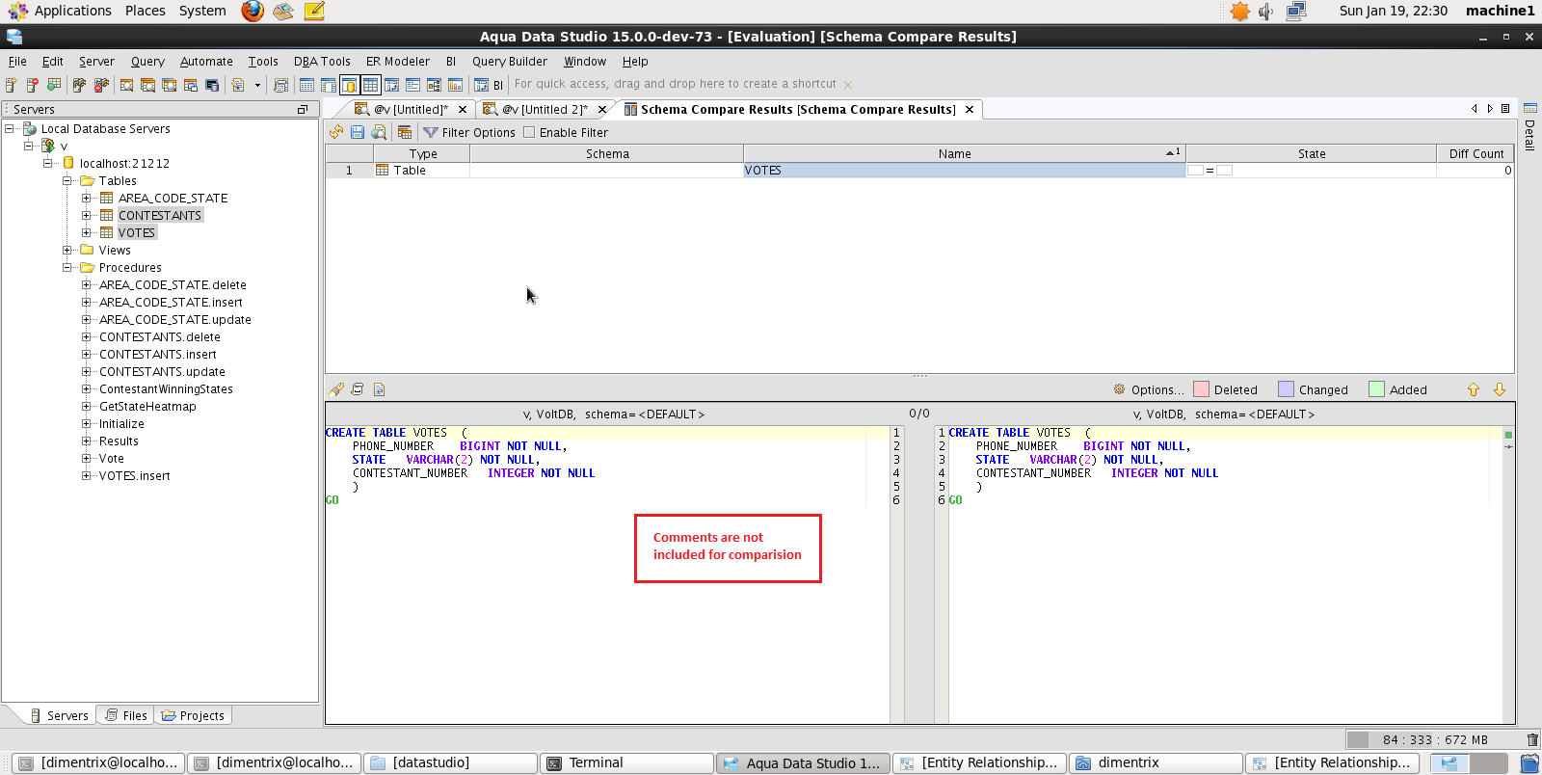Expand the GetStateHeatmap procedure node
1542x775 pixels.
point(87,406)
